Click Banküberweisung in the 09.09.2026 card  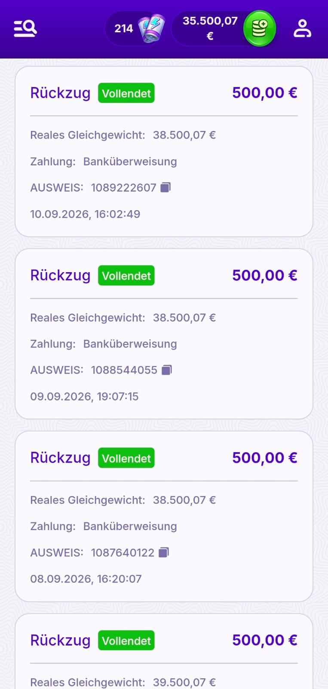tap(130, 344)
